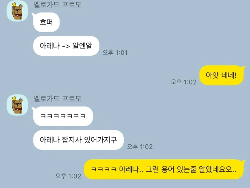Open the top 옐로카드 프로도 profile picture

point(17,11)
